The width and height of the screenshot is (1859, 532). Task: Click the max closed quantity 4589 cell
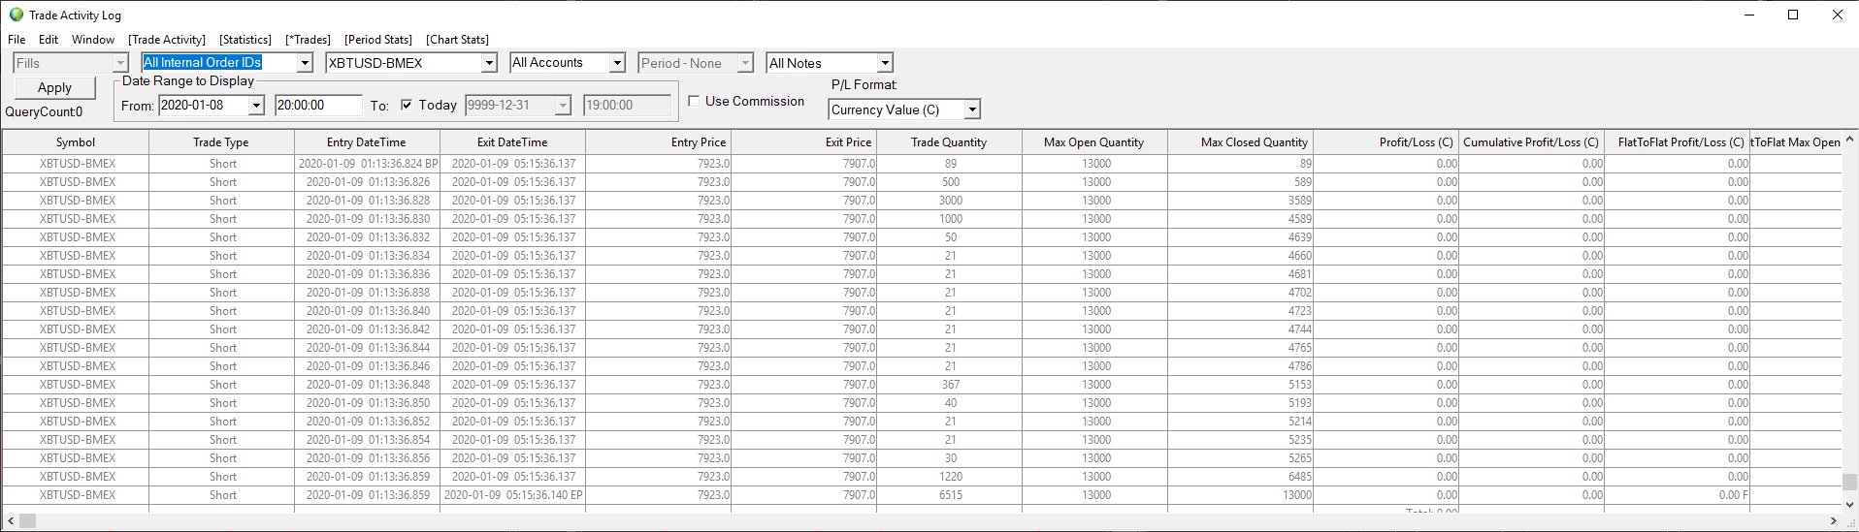pos(1241,219)
